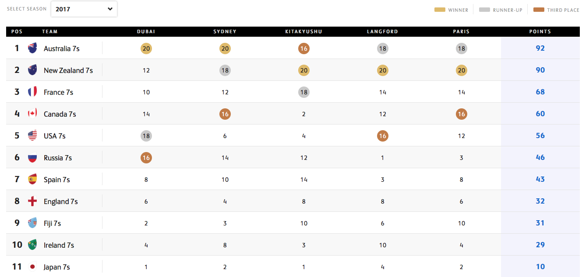Click Australia's gold 20 badge under Dubai
Image resolution: width=582 pixels, height=277 pixels.
click(146, 48)
